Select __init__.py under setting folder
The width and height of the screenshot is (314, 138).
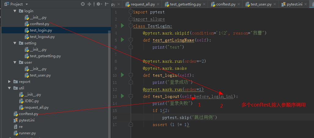pos(38,50)
